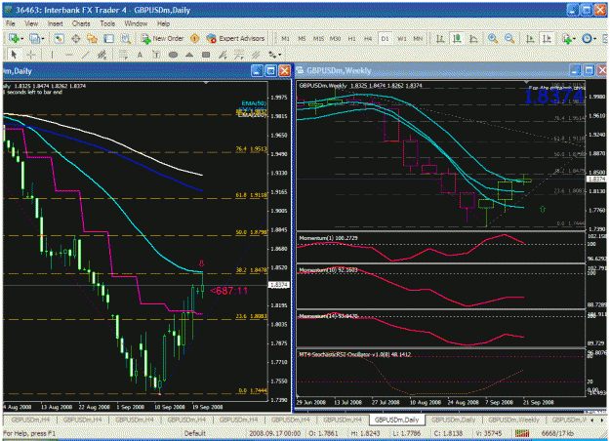Toggle Chart Shift button
This screenshot has height=441, width=610.
click(547, 38)
